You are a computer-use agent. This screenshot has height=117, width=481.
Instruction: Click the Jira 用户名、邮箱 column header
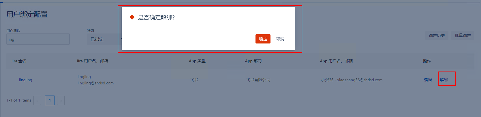(x=92, y=61)
